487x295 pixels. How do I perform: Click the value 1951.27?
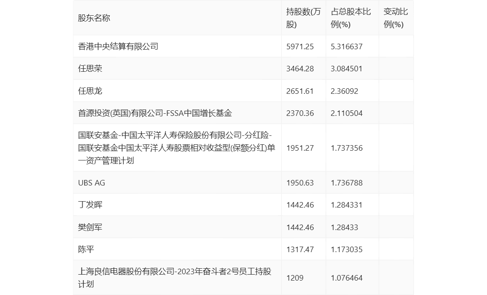(x=300, y=148)
